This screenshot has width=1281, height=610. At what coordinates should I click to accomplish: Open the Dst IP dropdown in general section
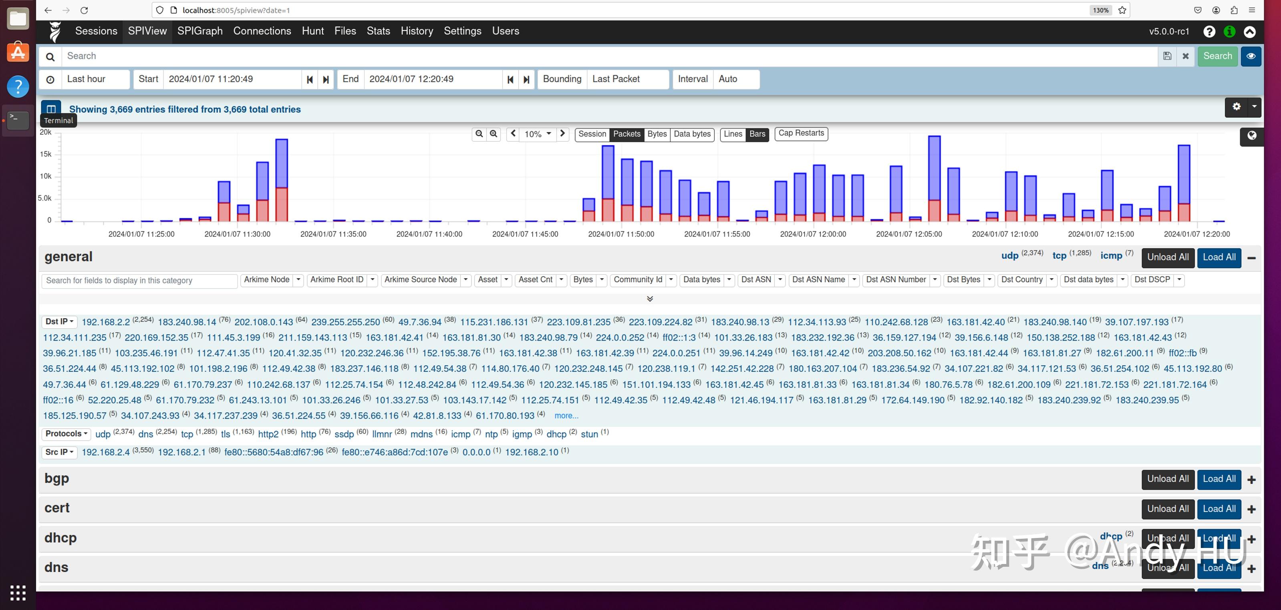pos(58,321)
